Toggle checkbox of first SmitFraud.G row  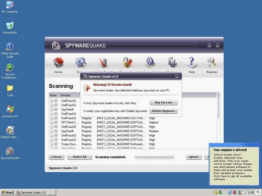tap(52, 100)
